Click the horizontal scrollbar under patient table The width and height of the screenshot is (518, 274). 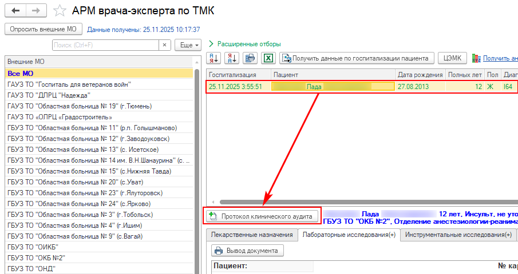point(361,202)
